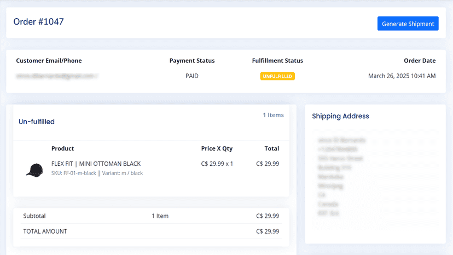Image resolution: width=453 pixels, height=255 pixels.
Task: Click the Fulfillment Status column header
Action: tap(277, 61)
